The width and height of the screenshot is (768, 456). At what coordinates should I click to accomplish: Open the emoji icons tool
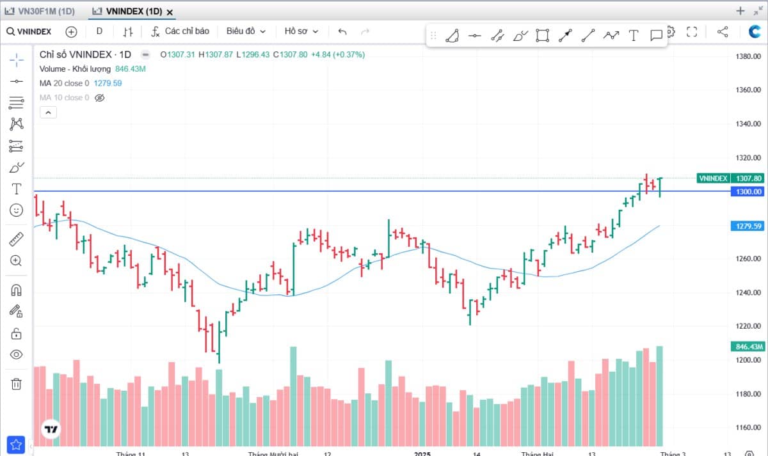17,210
